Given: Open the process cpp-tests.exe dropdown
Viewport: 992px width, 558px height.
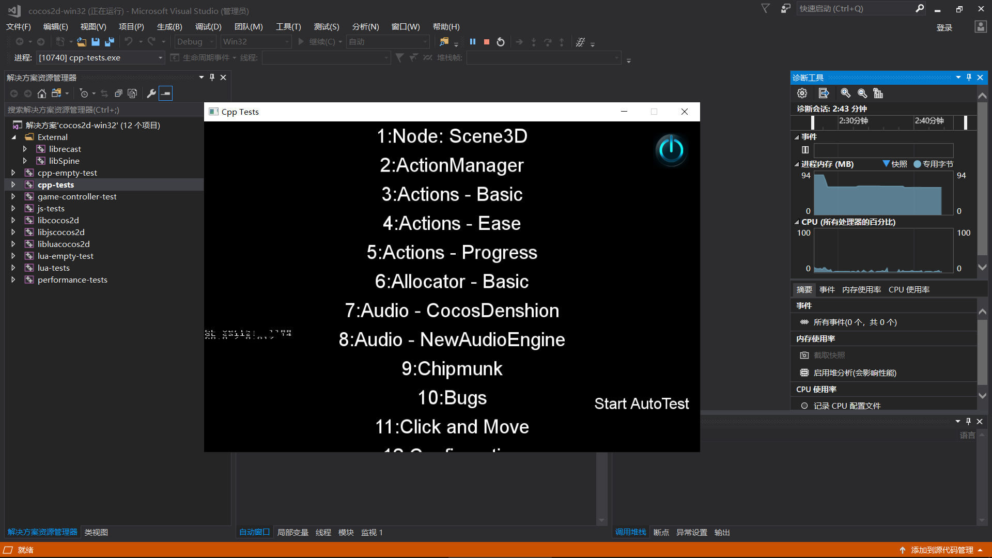Looking at the screenshot, I should pos(160,58).
